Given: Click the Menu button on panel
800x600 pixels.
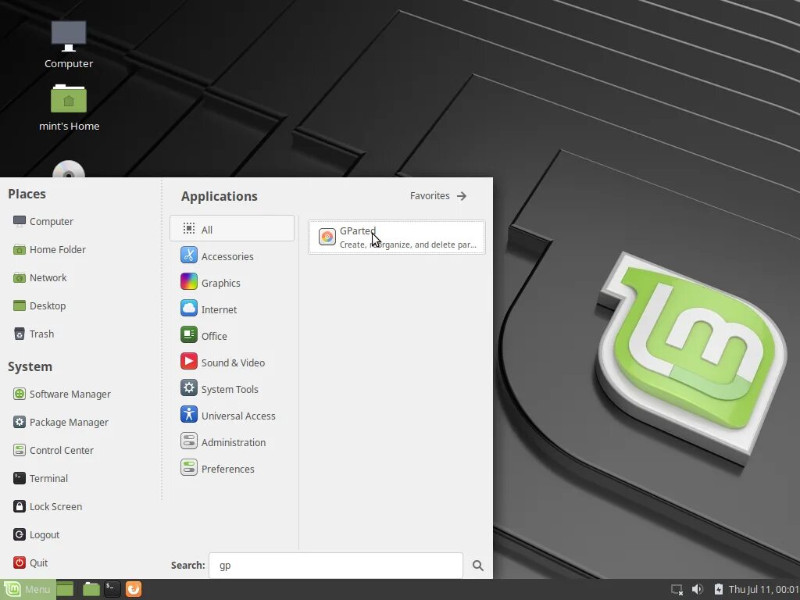Looking at the screenshot, I should [27, 589].
